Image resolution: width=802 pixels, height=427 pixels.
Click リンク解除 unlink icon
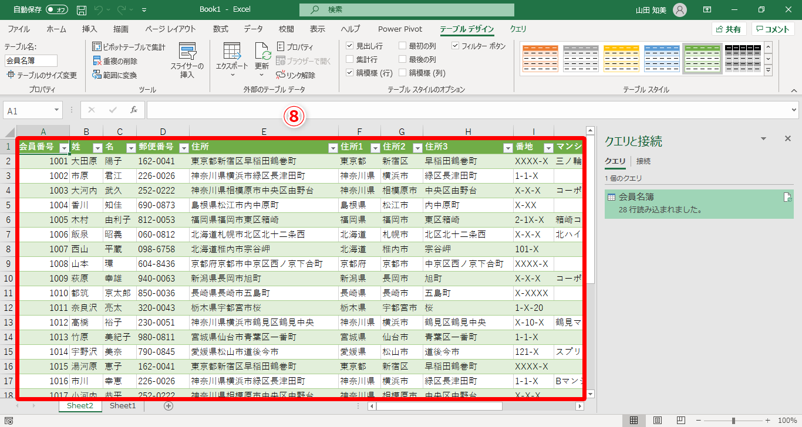(281, 75)
